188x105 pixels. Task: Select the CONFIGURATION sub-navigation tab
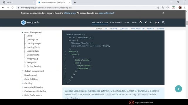pos(138,29)
